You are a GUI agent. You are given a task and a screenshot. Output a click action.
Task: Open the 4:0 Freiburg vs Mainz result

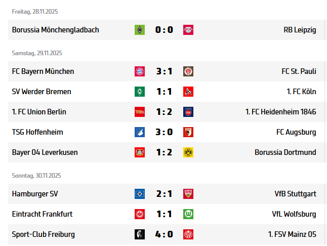(164, 234)
